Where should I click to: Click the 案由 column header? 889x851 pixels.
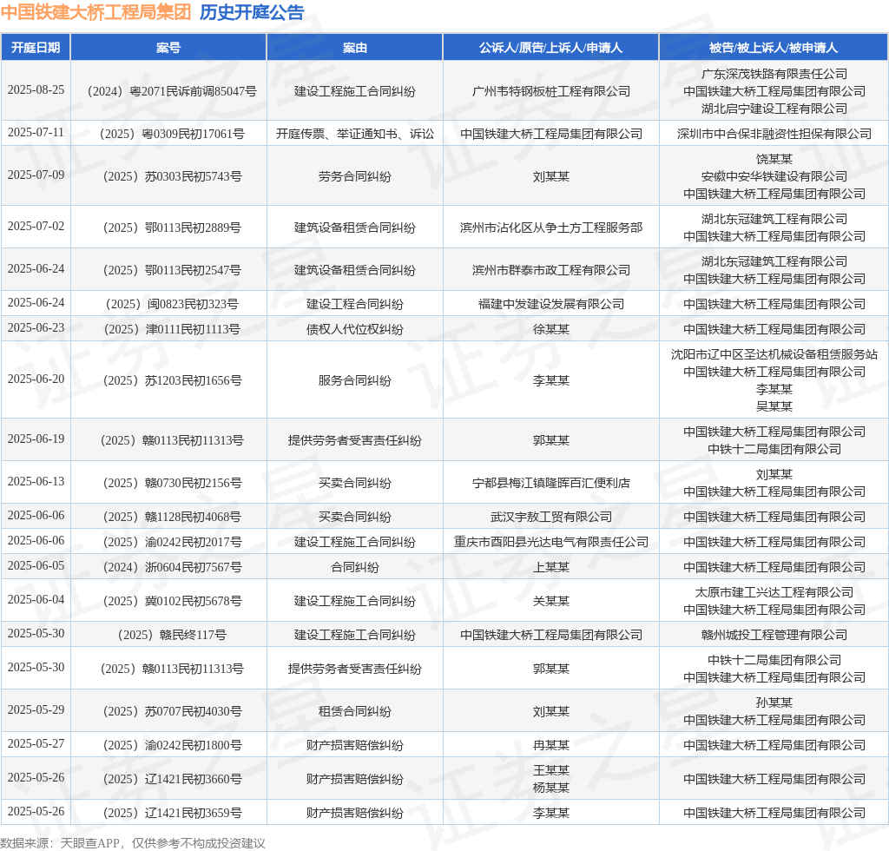[x=355, y=48]
